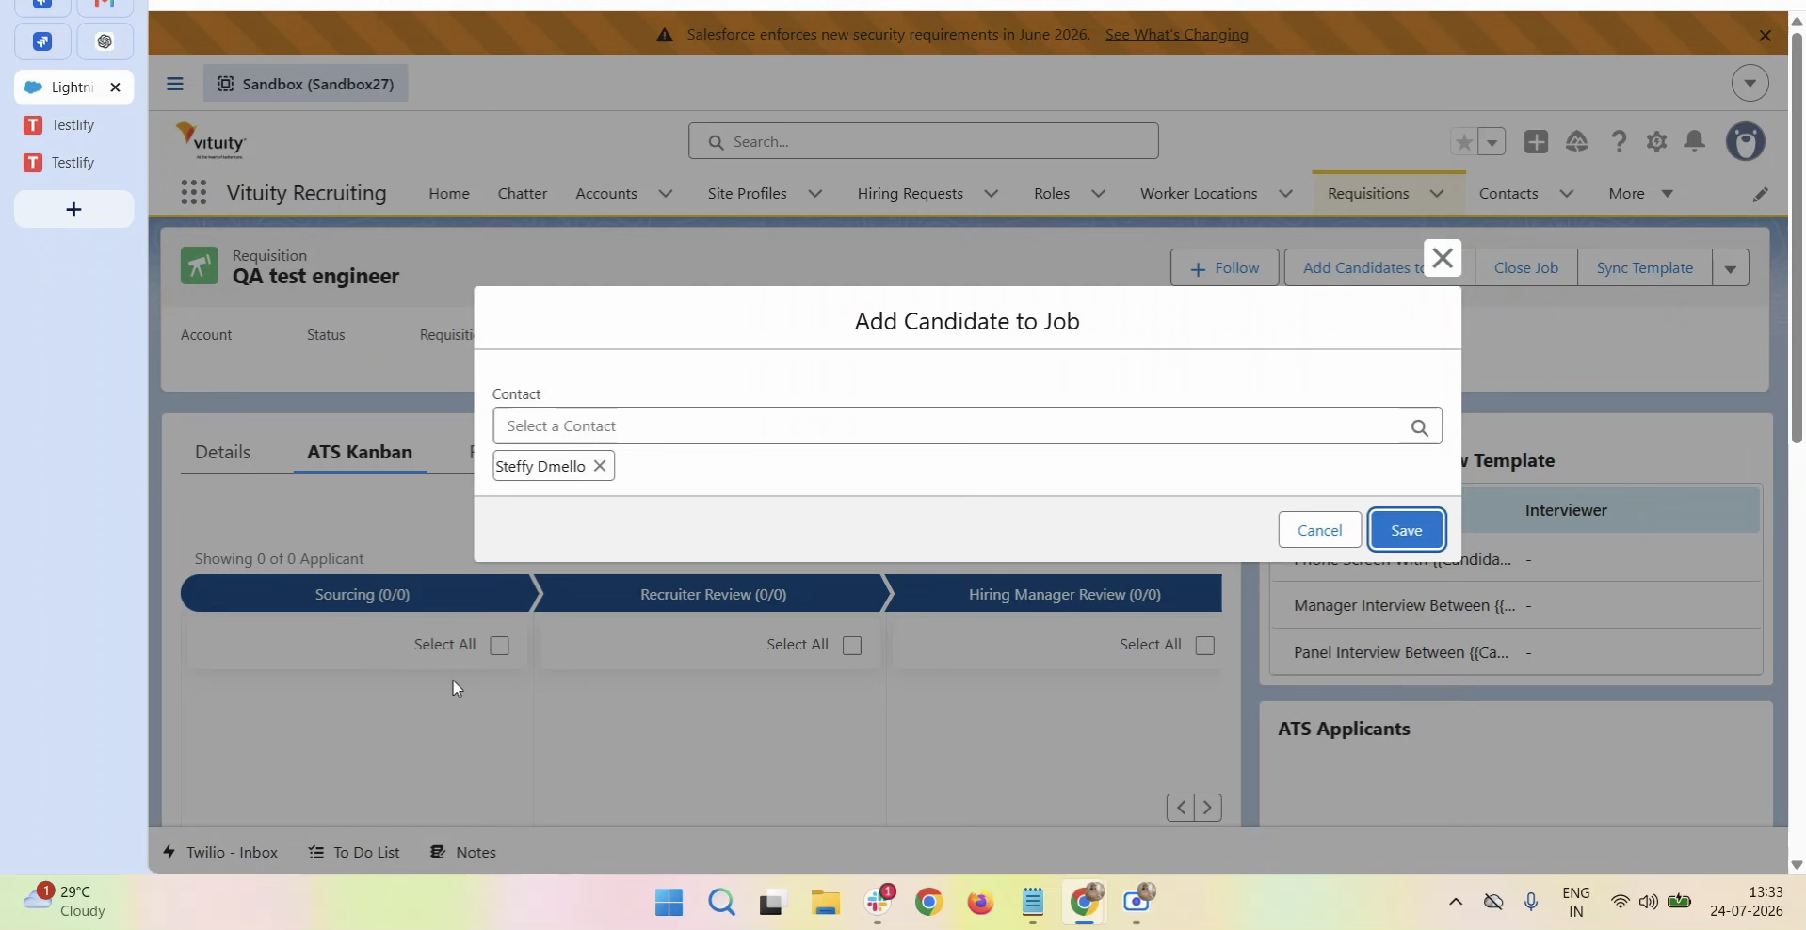The height and width of the screenshot is (930, 1806).
Task: Expand the Worker Locations nav dropdown chevron
Action: (1285, 194)
